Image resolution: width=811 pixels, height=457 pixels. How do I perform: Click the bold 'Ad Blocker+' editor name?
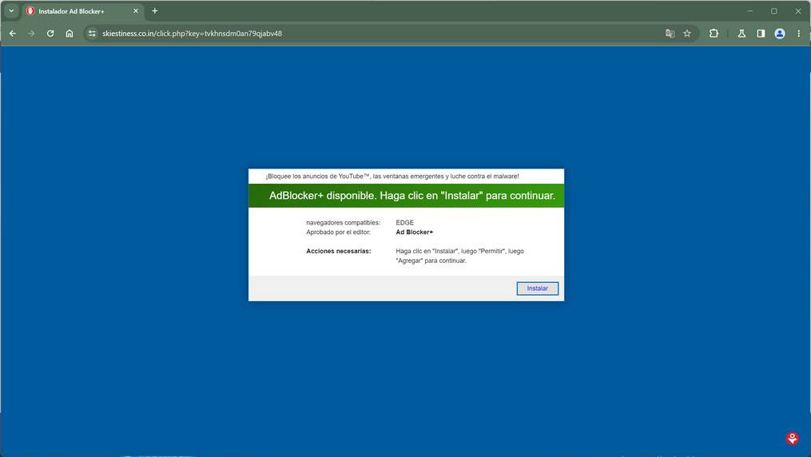pyautogui.click(x=415, y=232)
